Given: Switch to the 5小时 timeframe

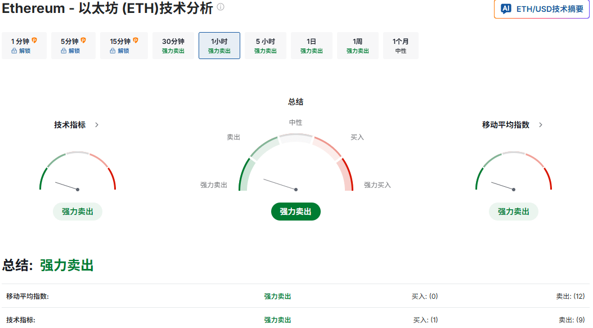Looking at the screenshot, I should click(266, 46).
